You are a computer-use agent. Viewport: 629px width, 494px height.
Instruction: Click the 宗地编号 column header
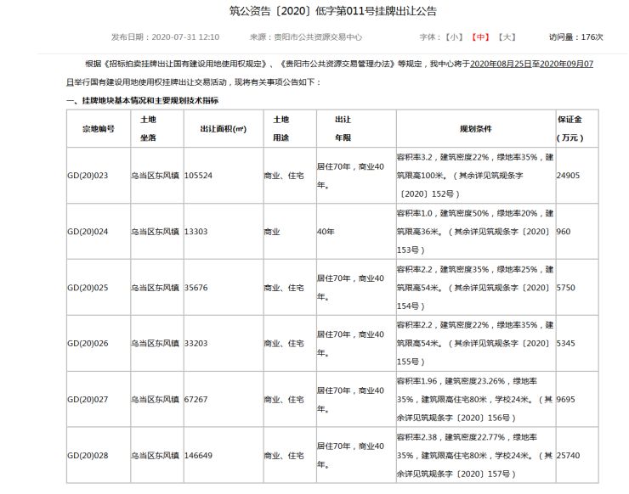(x=98, y=129)
